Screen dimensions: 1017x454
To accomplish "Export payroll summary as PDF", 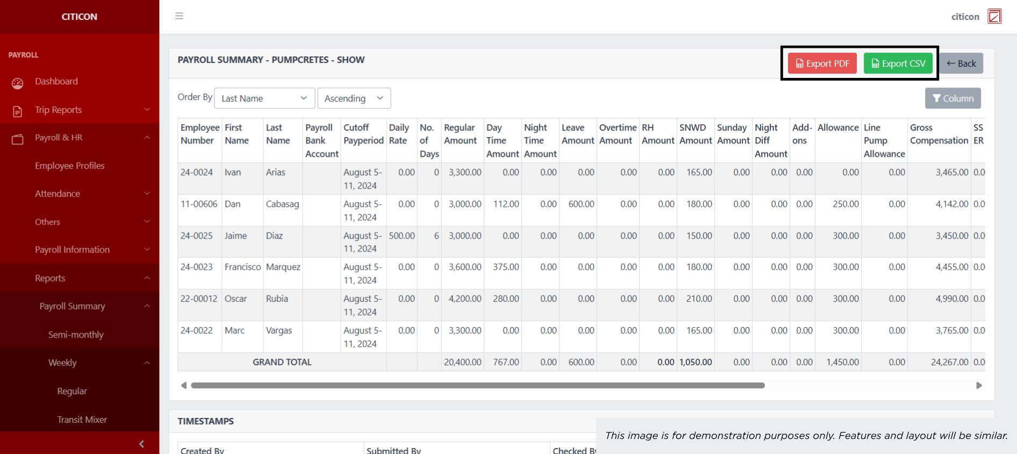I will (x=822, y=63).
